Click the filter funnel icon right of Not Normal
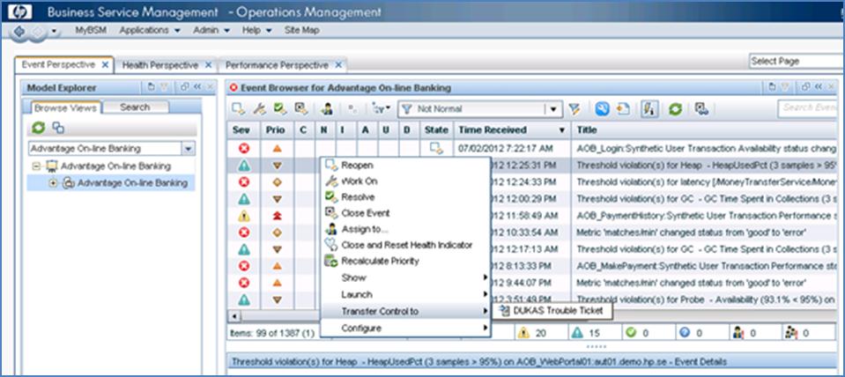 (x=574, y=109)
